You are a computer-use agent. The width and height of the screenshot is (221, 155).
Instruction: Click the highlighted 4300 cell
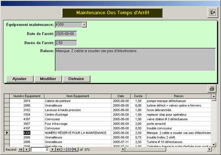coord(27,133)
